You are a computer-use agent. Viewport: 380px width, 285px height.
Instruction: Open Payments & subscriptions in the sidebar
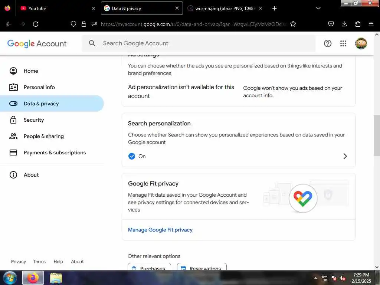tap(52, 153)
